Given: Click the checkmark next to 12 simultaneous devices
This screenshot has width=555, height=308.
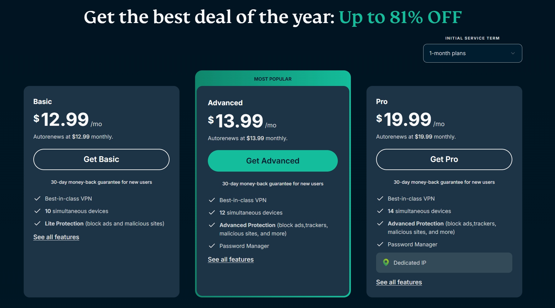Looking at the screenshot, I should (x=212, y=212).
